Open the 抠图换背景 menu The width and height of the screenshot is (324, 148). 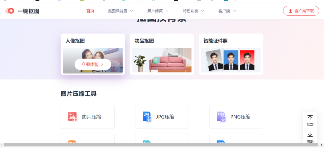point(118,11)
